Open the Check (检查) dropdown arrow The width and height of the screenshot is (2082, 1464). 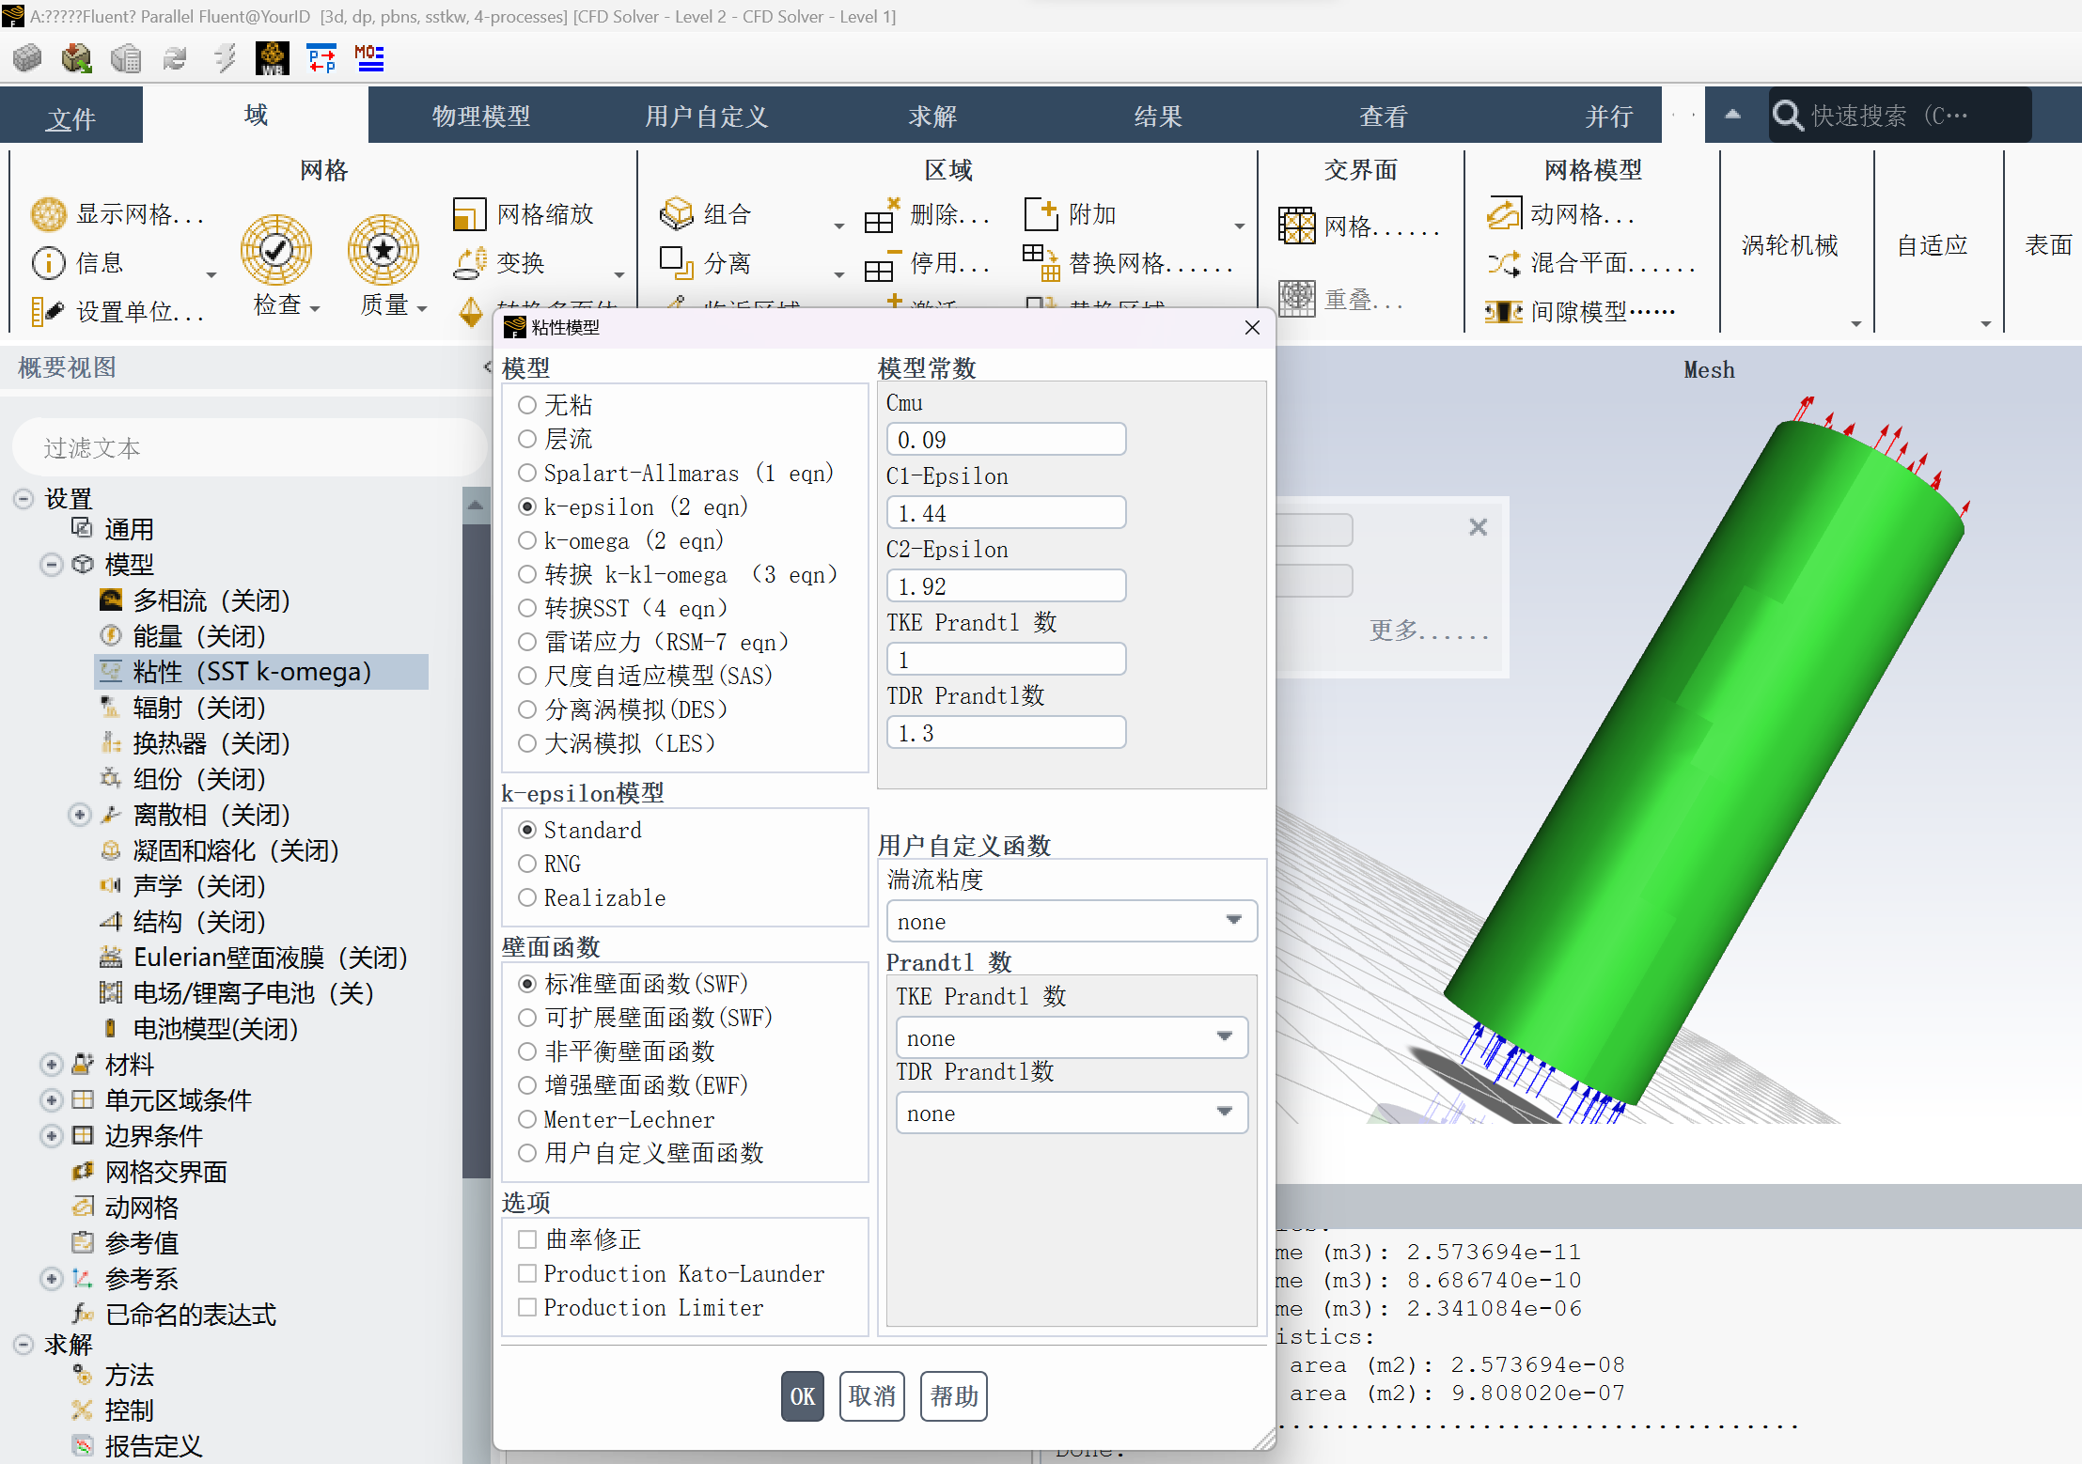pos(315,307)
